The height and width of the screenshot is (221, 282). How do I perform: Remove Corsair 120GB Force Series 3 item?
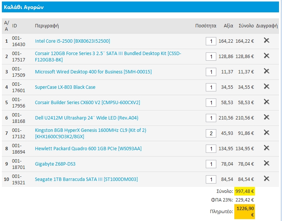tap(267, 56)
